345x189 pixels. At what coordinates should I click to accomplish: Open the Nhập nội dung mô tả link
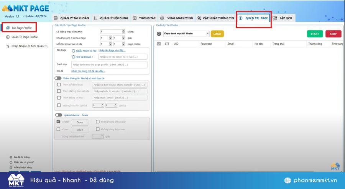click(x=88, y=71)
